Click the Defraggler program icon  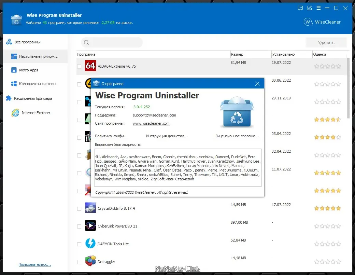(x=90, y=261)
